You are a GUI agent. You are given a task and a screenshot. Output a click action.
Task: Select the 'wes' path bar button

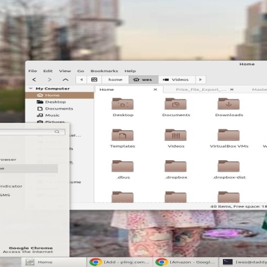144,79
